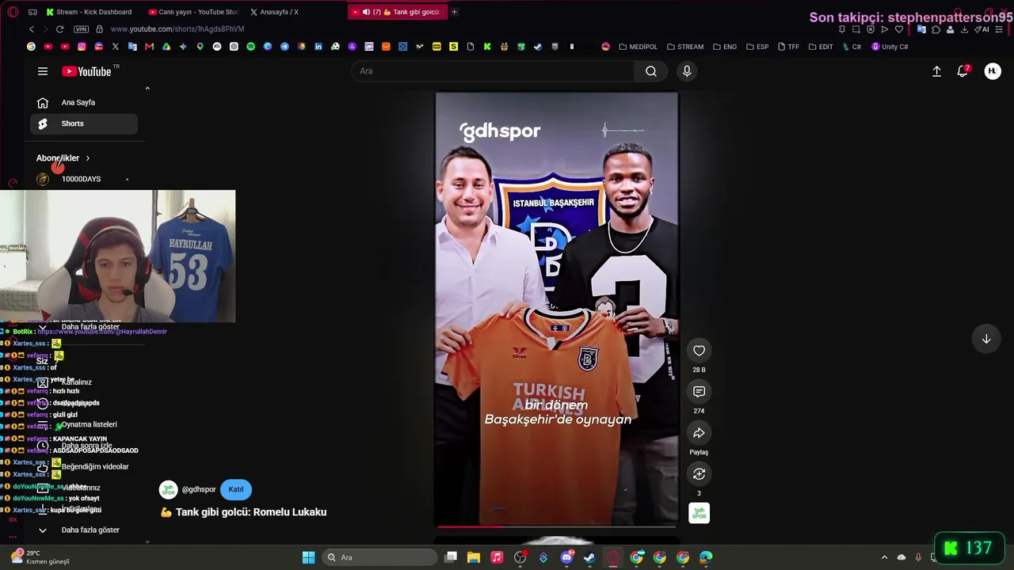Viewport: 1014px width, 570px height.
Task: Open the STREAM bookmarks folder
Action: click(685, 47)
